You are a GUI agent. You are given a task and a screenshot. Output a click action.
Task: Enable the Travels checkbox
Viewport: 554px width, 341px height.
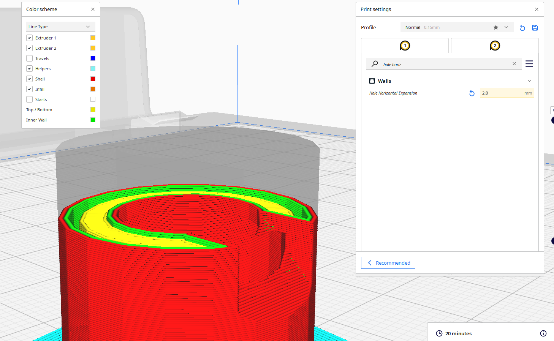point(30,58)
